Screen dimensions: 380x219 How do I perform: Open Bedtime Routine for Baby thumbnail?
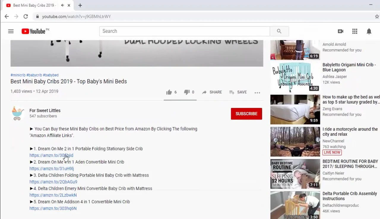[295, 174]
